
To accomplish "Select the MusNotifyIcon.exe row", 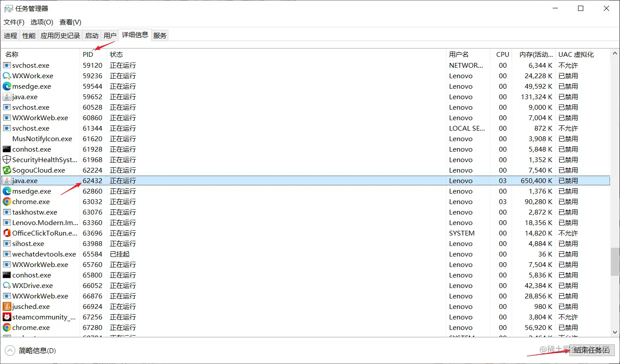I will tap(306, 139).
